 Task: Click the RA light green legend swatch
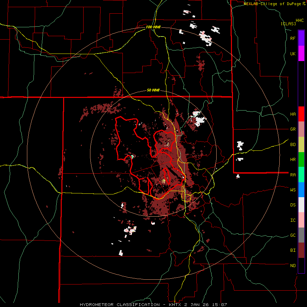point(301,175)
